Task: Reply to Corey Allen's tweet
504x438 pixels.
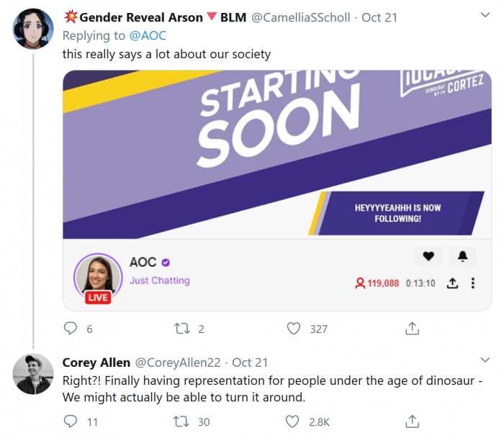Action: [x=71, y=421]
